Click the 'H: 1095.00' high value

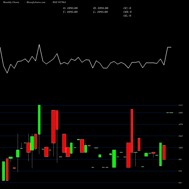coord(101,8)
